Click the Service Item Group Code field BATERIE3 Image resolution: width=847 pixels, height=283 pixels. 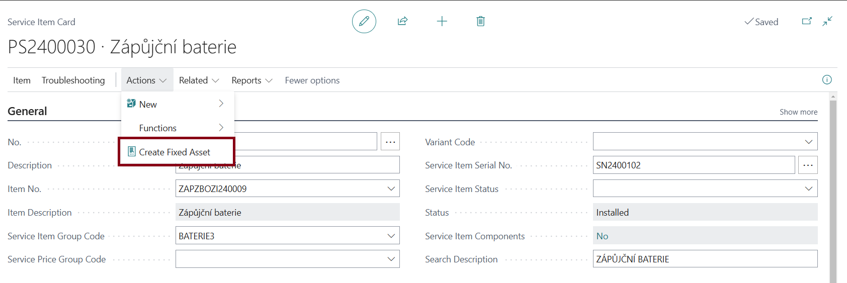click(288, 236)
